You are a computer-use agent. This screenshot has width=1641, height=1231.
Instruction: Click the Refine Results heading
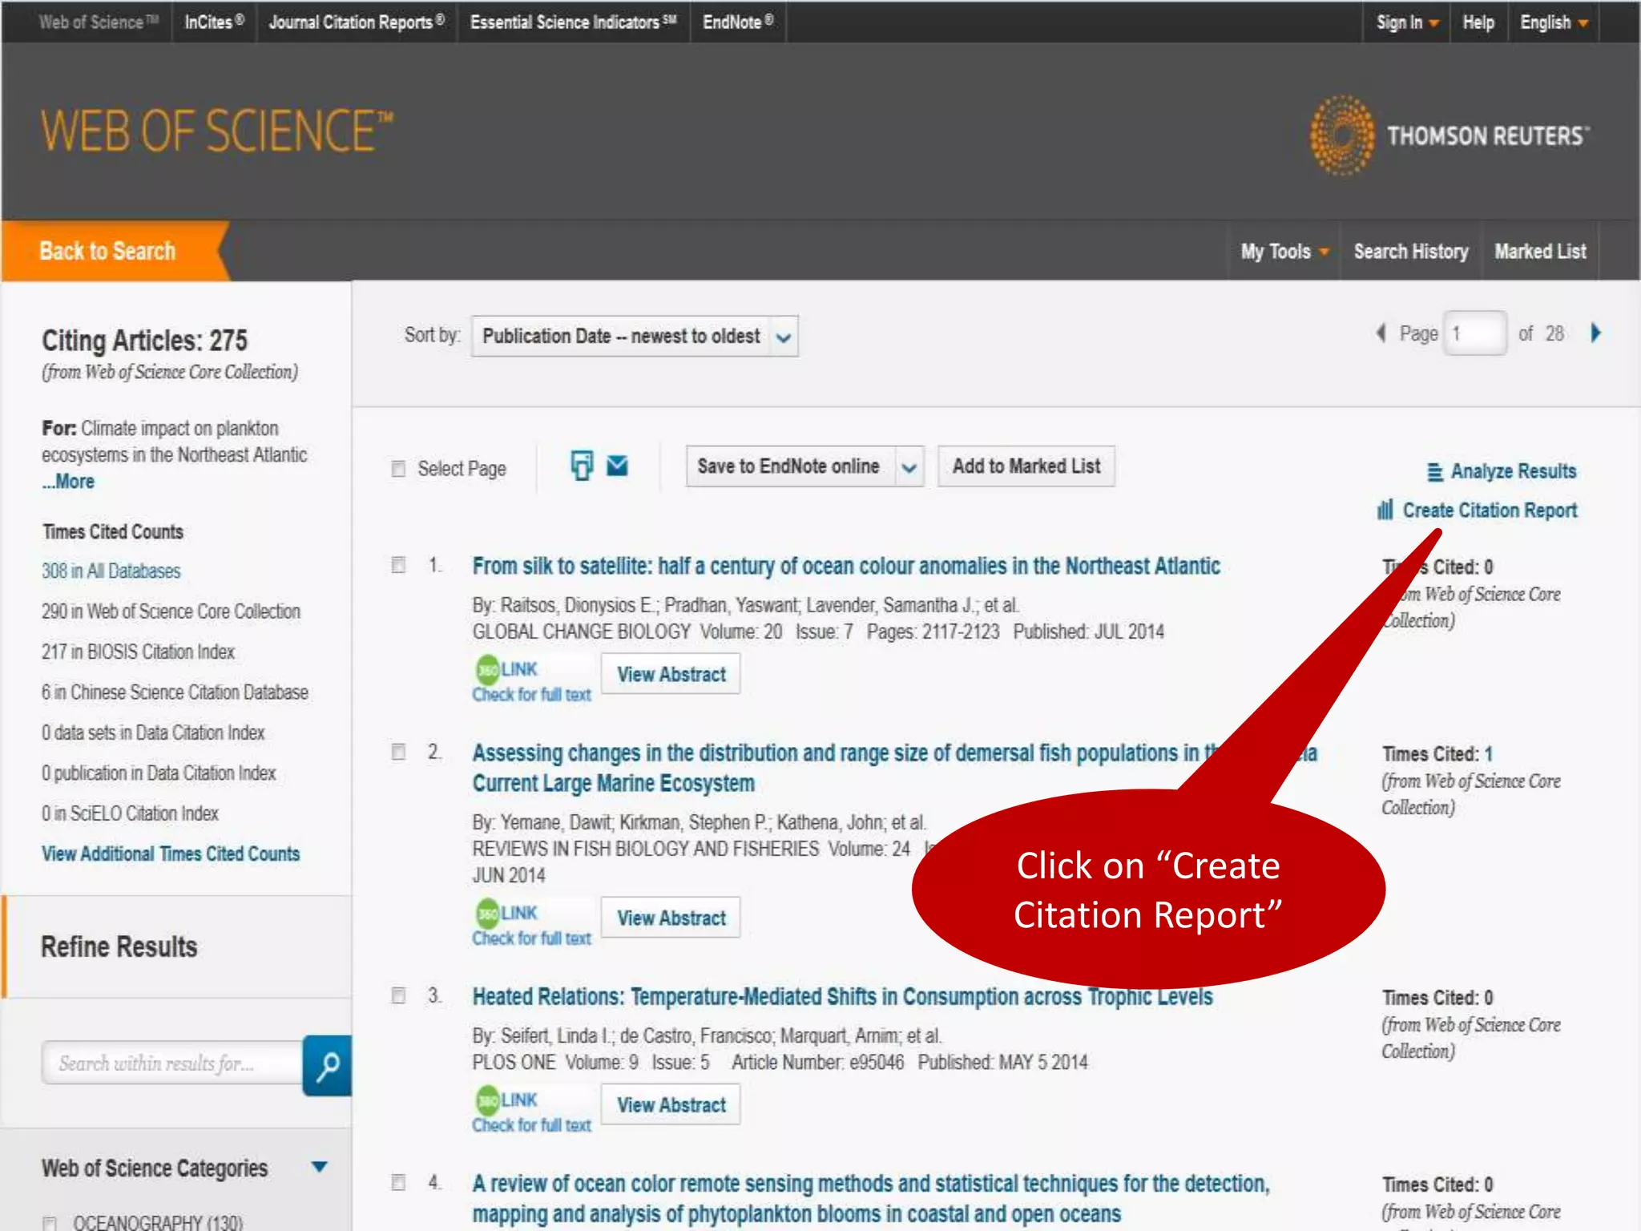pyautogui.click(x=119, y=946)
